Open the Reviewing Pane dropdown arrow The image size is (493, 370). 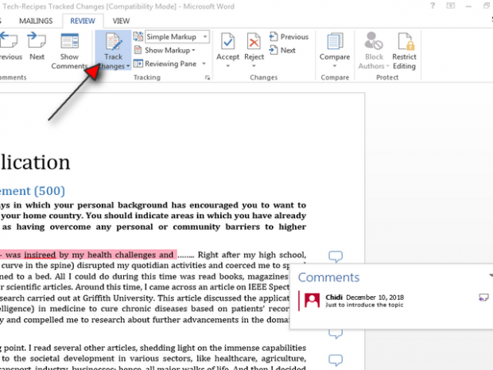pyautogui.click(x=204, y=64)
